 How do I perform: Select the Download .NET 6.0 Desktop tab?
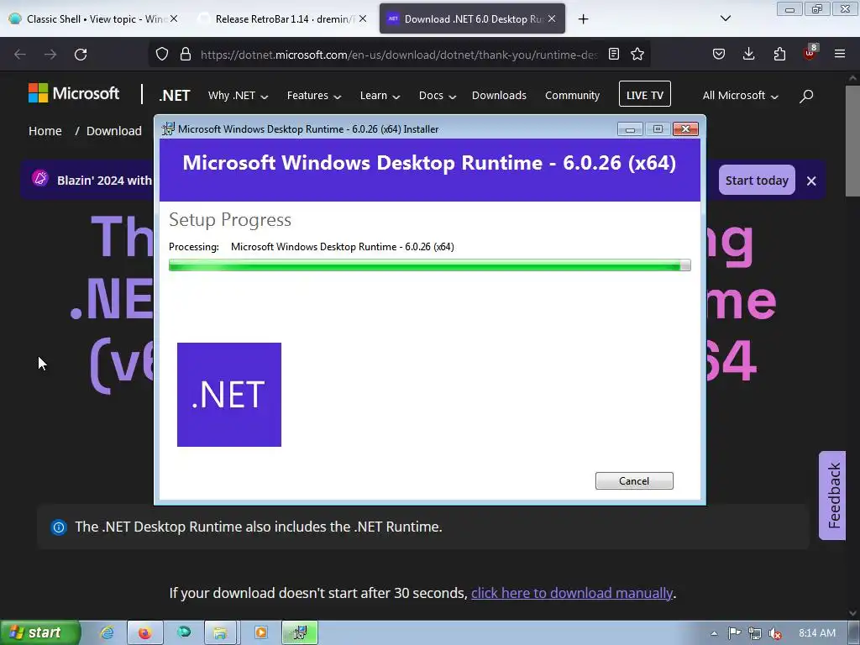point(472,18)
